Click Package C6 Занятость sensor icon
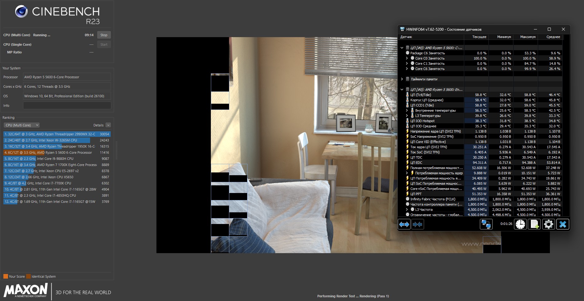 (408, 53)
